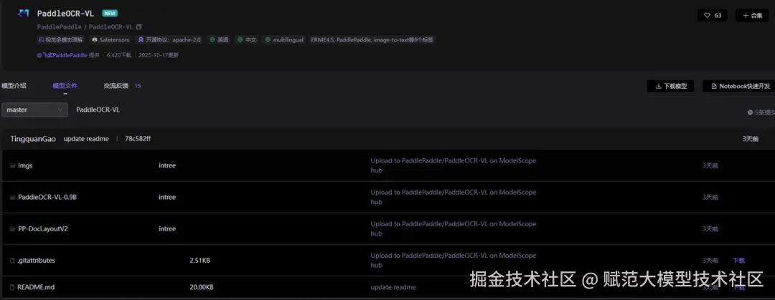Click the 英语 language tag
The image size is (775, 300).
(219, 39)
